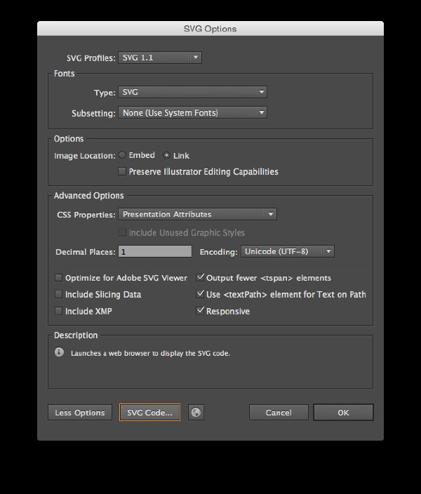The image size is (421, 494).
Task: Open the Subsetting dropdown
Action: [x=192, y=112]
